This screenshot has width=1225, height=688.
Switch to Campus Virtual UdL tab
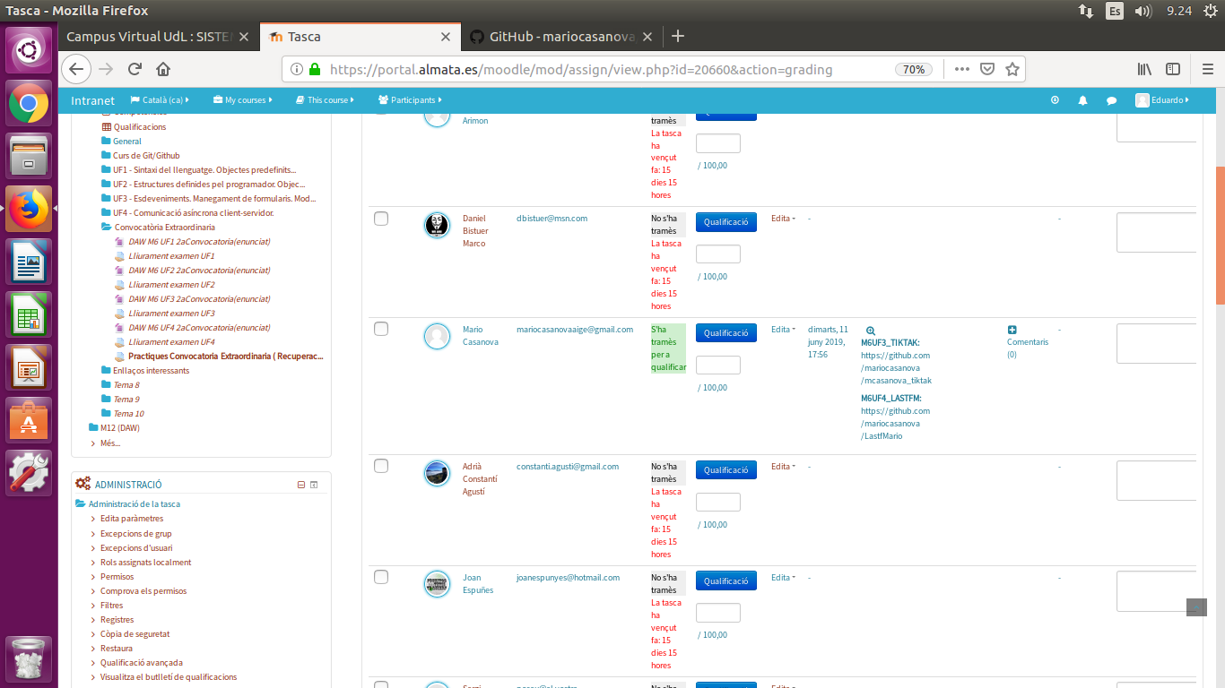coord(149,37)
